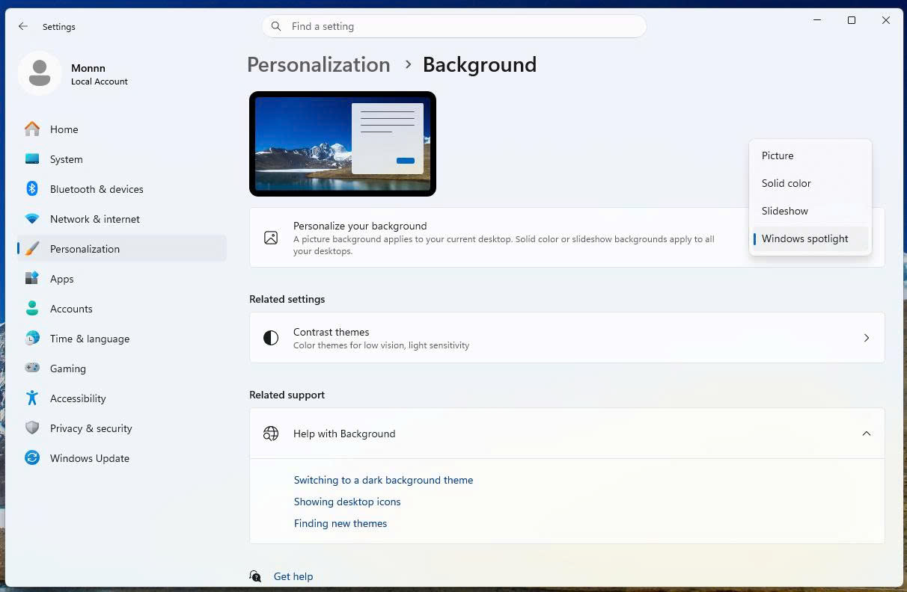
Task: Open Windows Update page
Action: (x=121, y=458)
